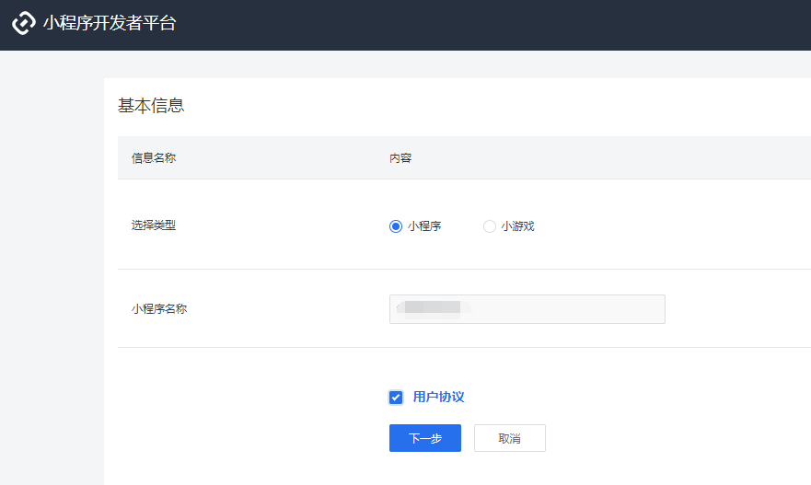Click the empty white space below the 取消 button

pos(511,470)
